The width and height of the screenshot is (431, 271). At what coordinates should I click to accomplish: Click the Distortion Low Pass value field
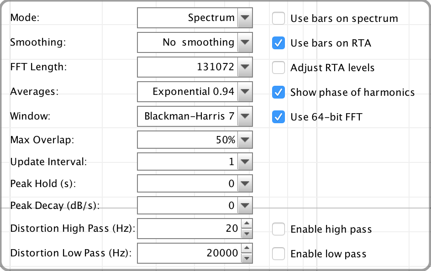[189, 253]
